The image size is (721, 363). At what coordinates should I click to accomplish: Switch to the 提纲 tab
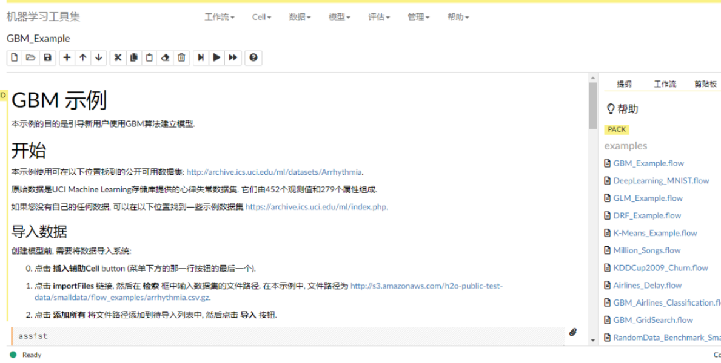[x=624, y=84]
